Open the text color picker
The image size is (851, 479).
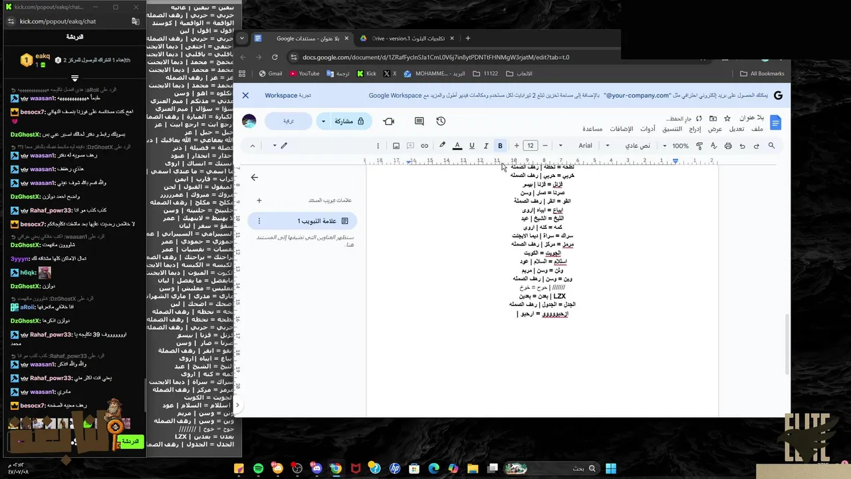pos(457,146)
